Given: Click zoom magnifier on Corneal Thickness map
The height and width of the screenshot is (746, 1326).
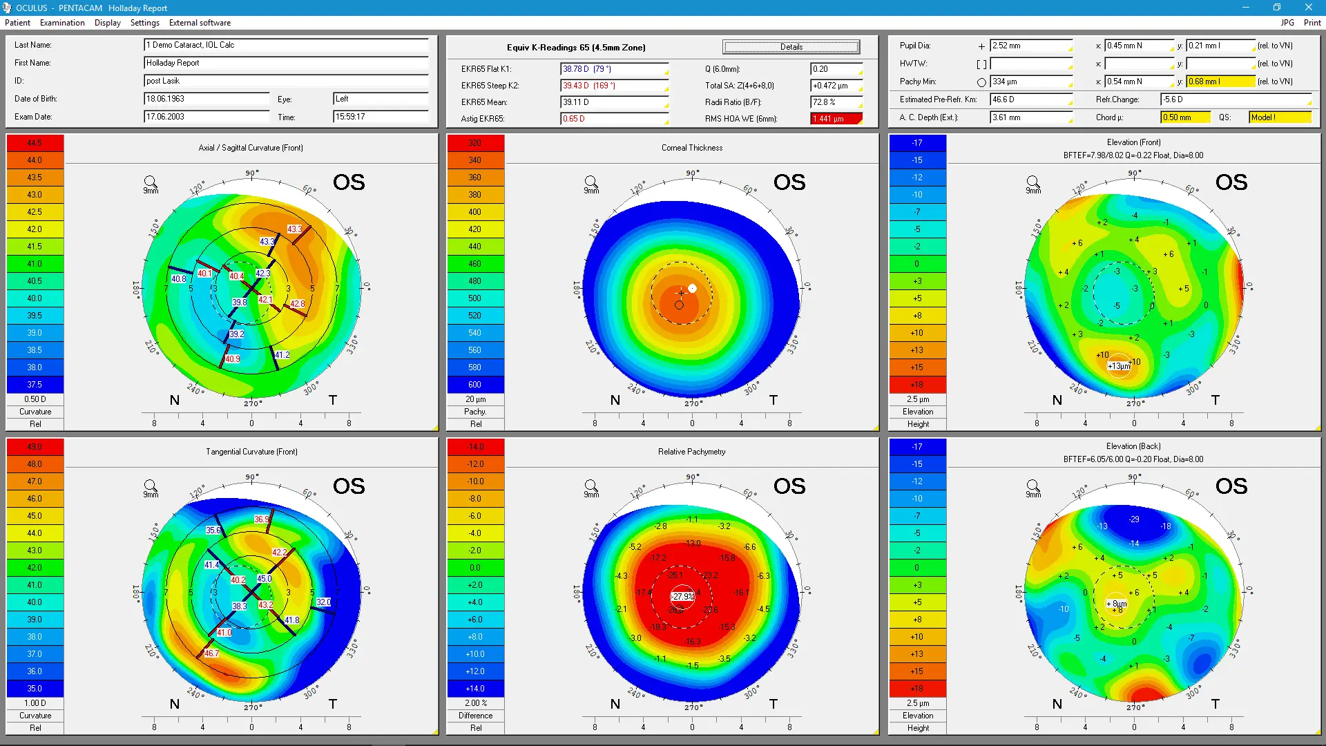Looking at the screenshot, I should pos(590,182).
